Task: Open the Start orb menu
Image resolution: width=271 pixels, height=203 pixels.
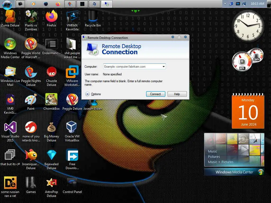Action: 7,4
